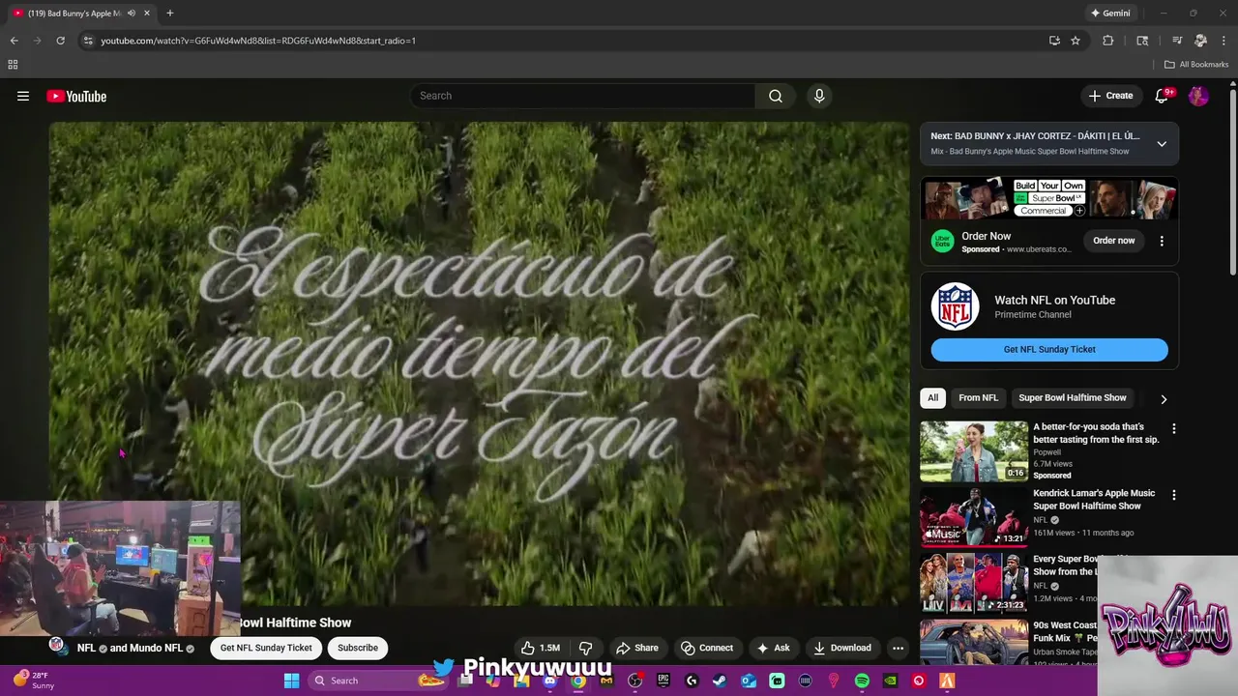The width and height of the screenshot is (1238, 696).
Task: Open the NFL channel link under video
Action: click(x=87, y=649)
